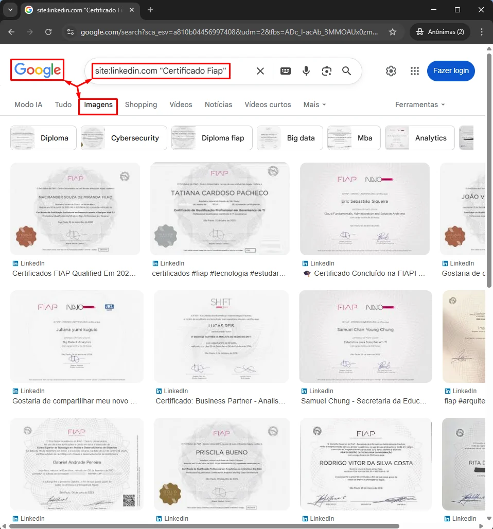
Task: Open the Juliana yumi kuguio certificate thumbnail
Action: (x=77, y=337)
